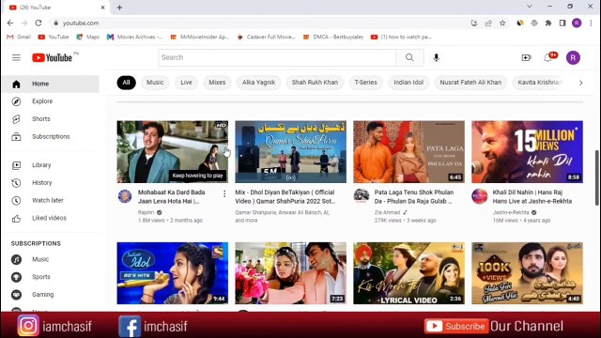Visit the Jashn-e-Rekhta channel name
The height and width of the screenshot is (338, 601).
(x=511, y=212)
